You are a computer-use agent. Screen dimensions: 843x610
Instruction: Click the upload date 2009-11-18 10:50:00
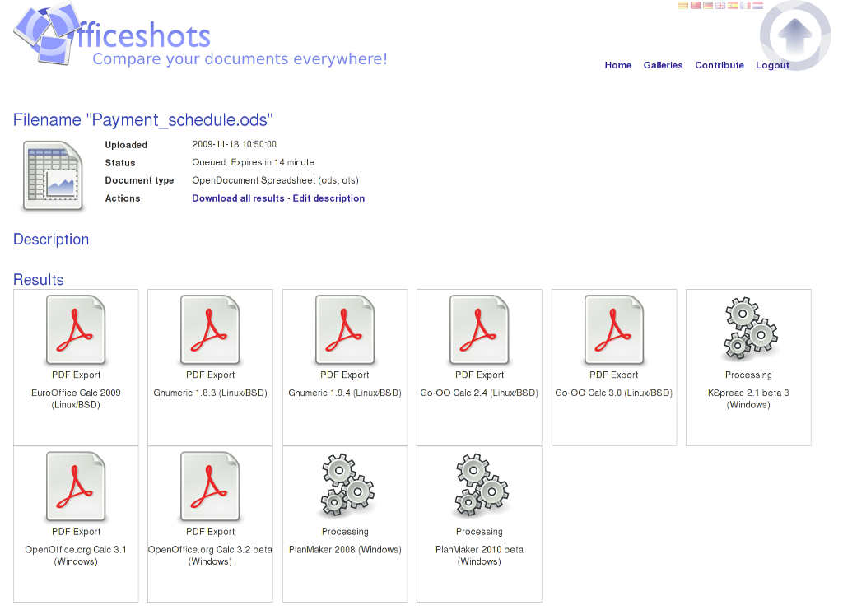(234, 144)
